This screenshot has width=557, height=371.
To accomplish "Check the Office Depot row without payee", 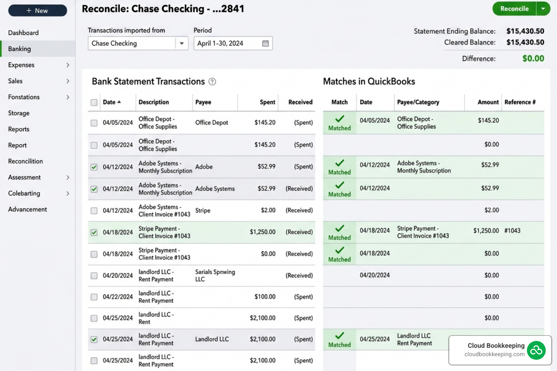I will (94, 145).
